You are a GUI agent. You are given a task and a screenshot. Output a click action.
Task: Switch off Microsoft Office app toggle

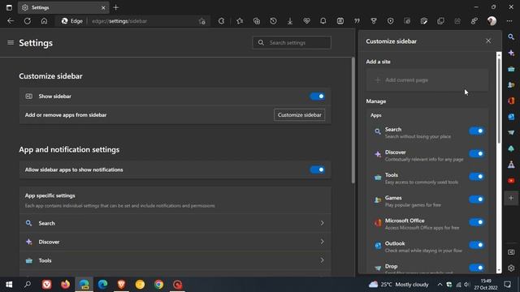tap(477, 221)
